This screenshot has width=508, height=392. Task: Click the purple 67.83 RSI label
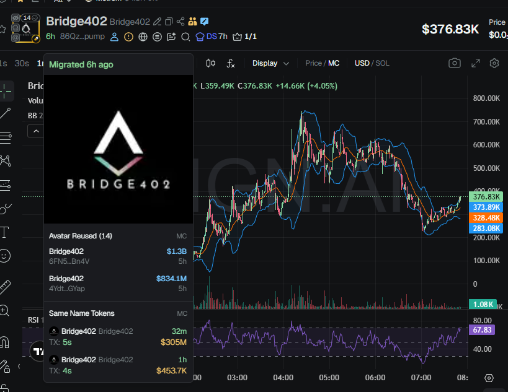click(x=482, y=330)
